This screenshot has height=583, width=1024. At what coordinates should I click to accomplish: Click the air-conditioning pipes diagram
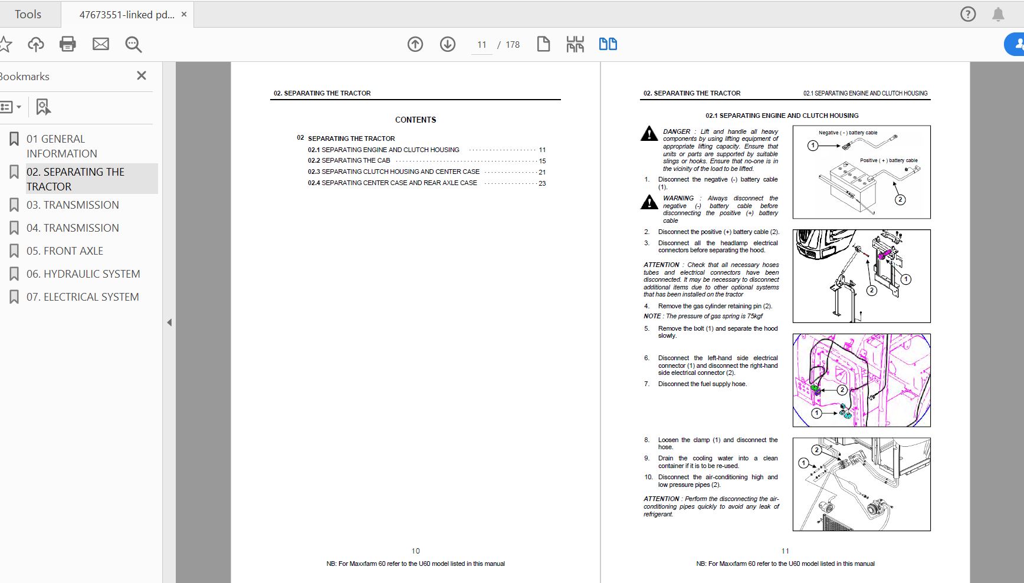[x=861, y=484]
